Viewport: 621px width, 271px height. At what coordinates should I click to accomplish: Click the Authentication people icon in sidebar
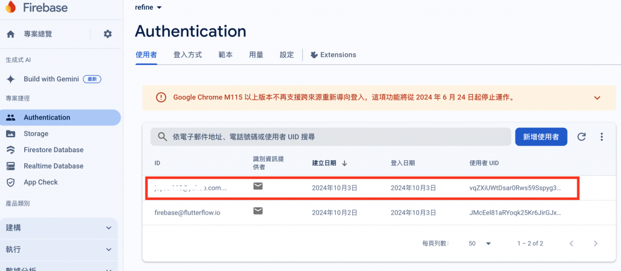click(11, 118)
